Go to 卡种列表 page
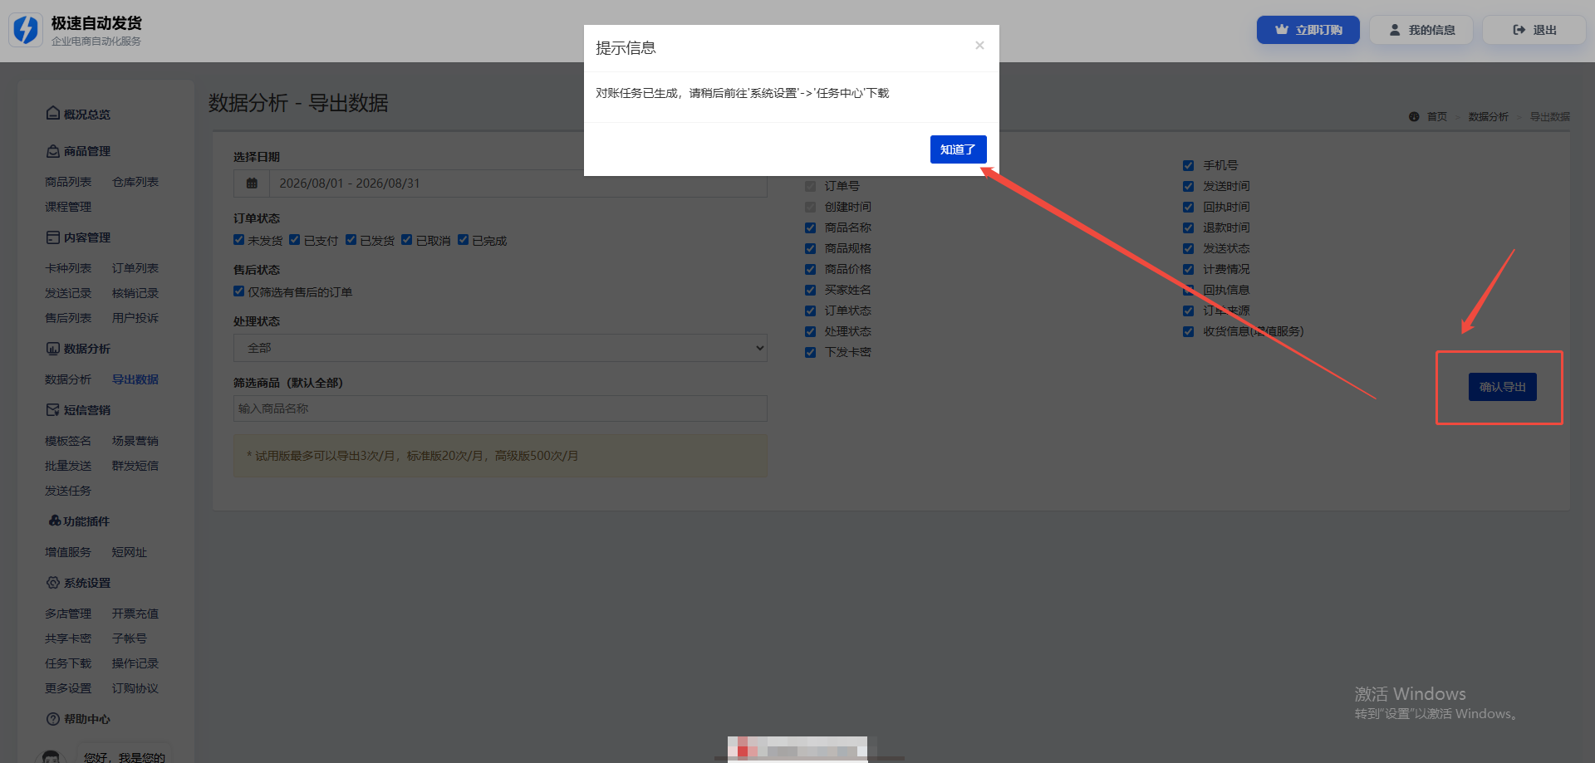This screenshot has height=763, width=1595. pos(68,268)
